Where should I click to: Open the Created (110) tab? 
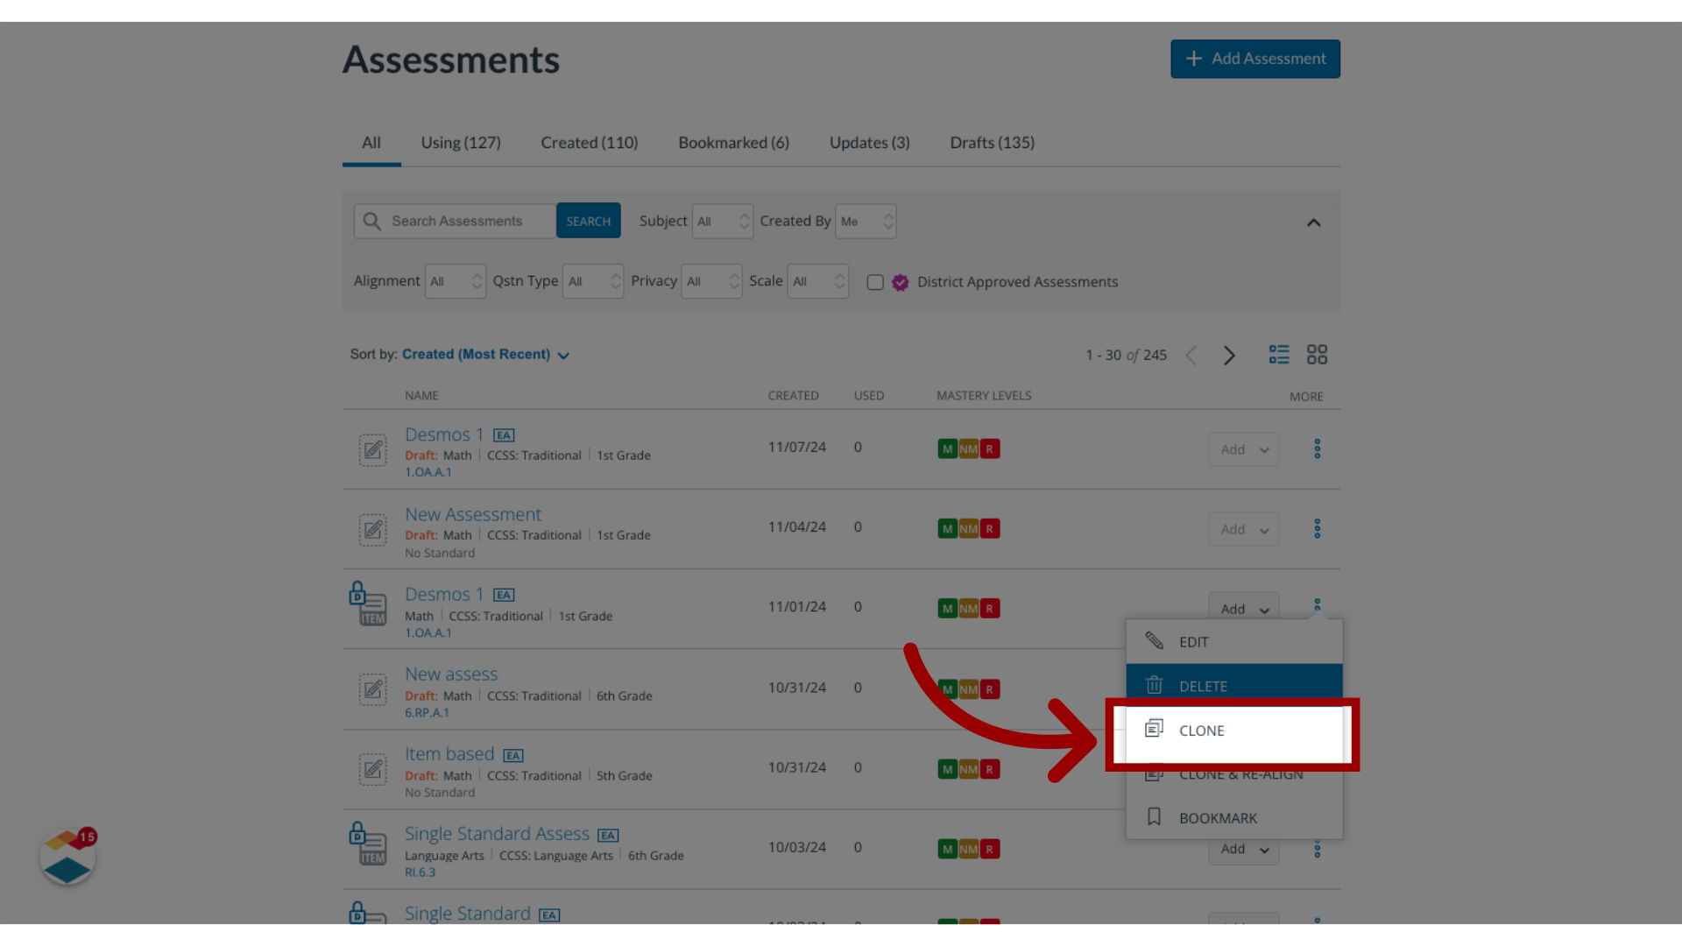pyautogui.click(x=590, y=143)
